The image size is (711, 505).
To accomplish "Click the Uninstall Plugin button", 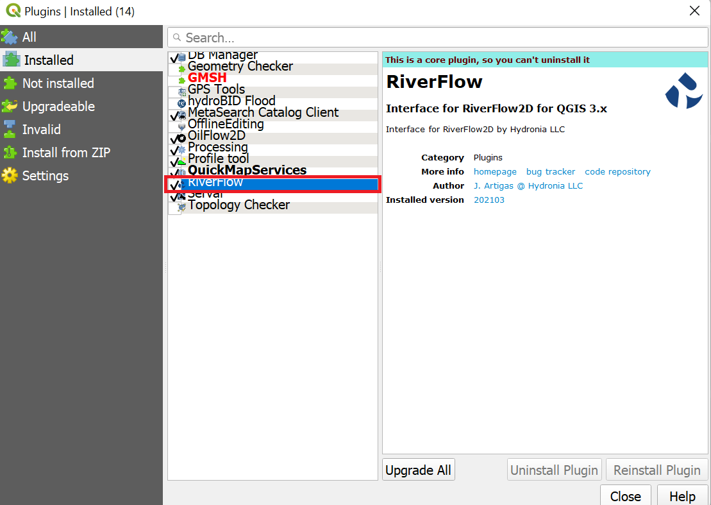I will 554,470.
